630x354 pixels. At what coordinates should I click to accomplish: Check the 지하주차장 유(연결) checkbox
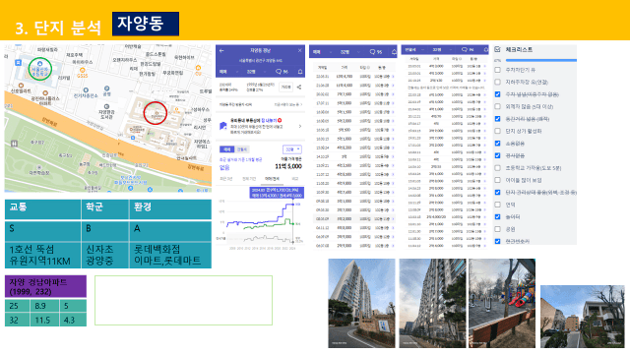498,82
